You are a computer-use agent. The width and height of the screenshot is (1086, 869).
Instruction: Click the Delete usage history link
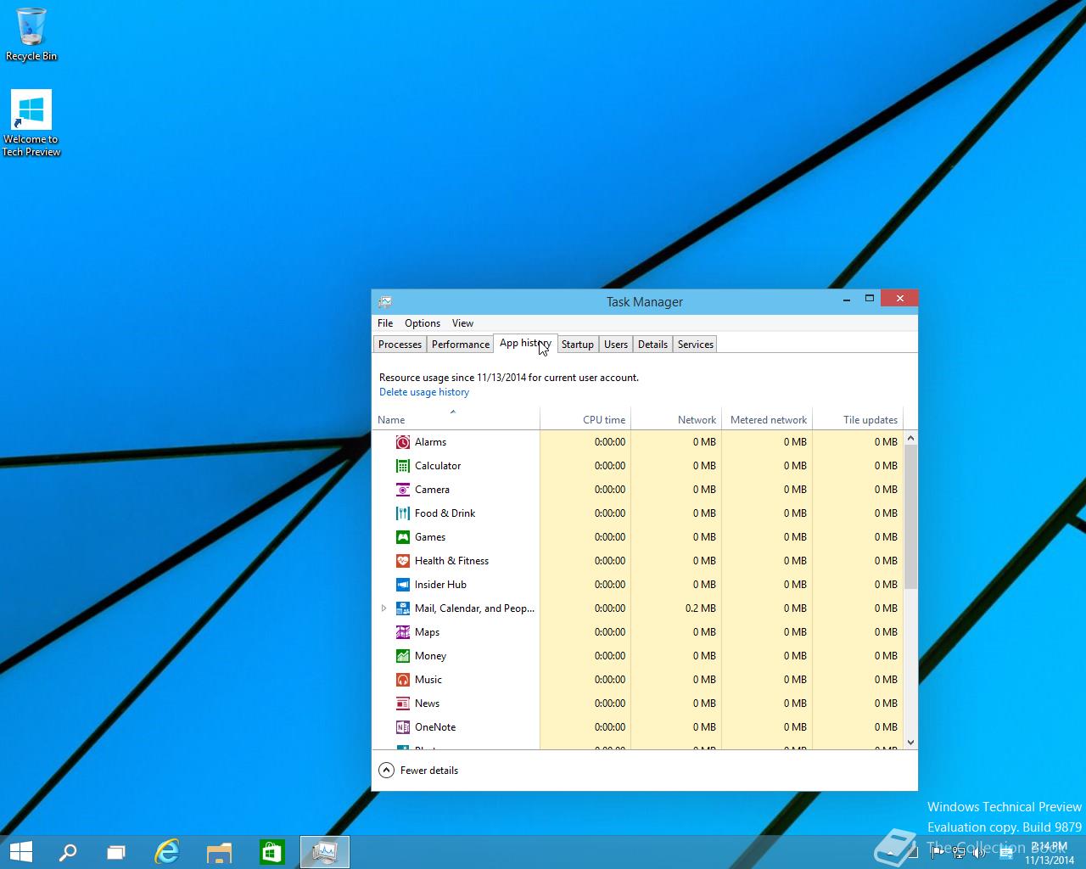pyautogui.click(x=424, y=392)
